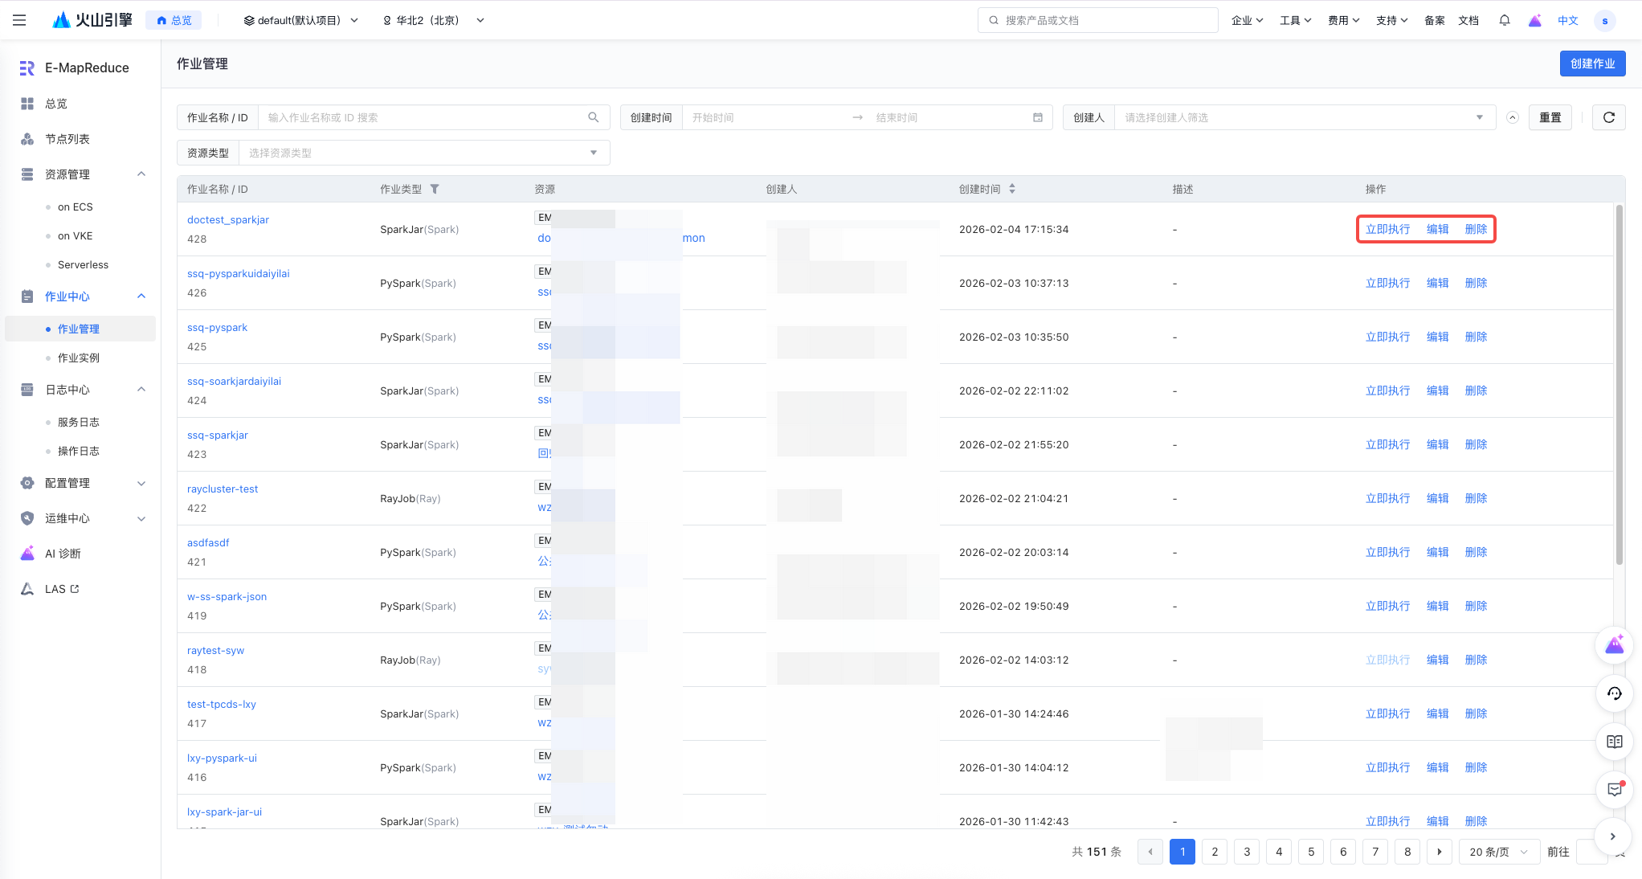Collapse filters with the circular up-arrow toggle
1642x879 pixels.
point(1512,117)
